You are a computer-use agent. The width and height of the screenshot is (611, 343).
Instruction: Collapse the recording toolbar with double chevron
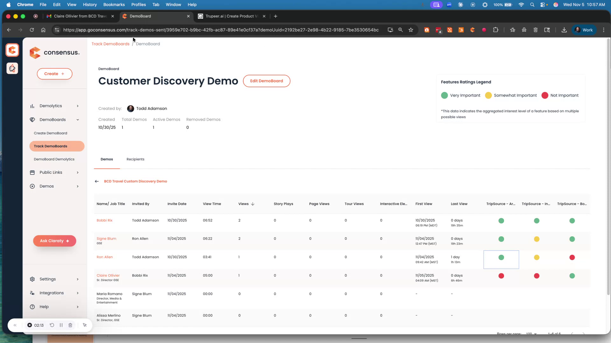click(x=15, y=325)
